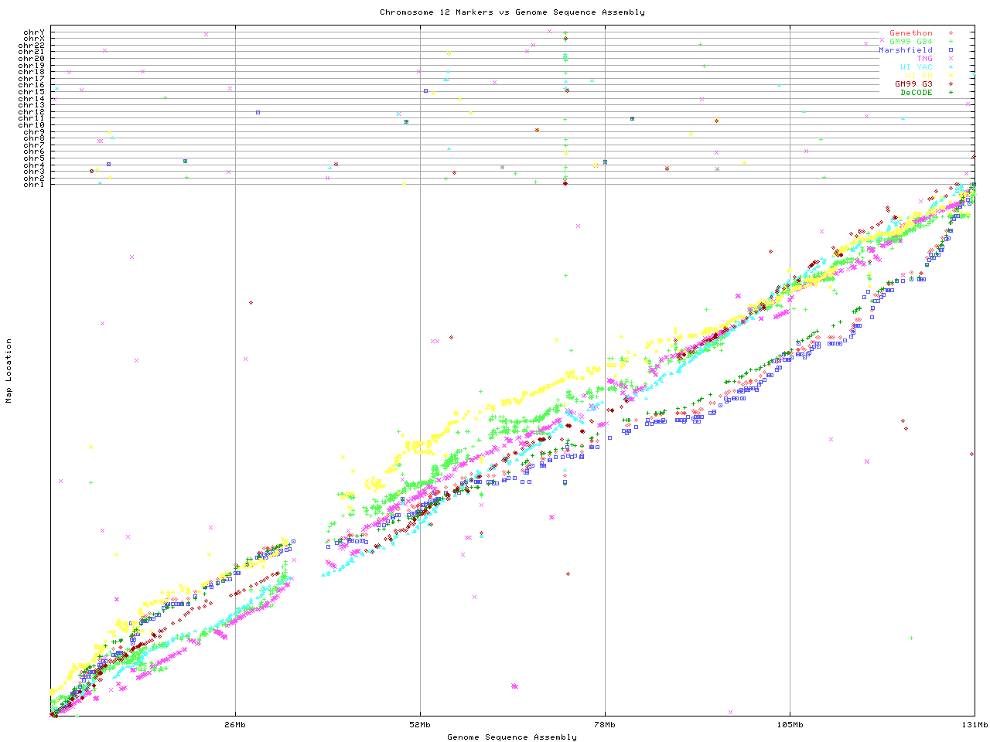
Task: Click the Marshfield square marker in legend
Action: coord(951,50)
